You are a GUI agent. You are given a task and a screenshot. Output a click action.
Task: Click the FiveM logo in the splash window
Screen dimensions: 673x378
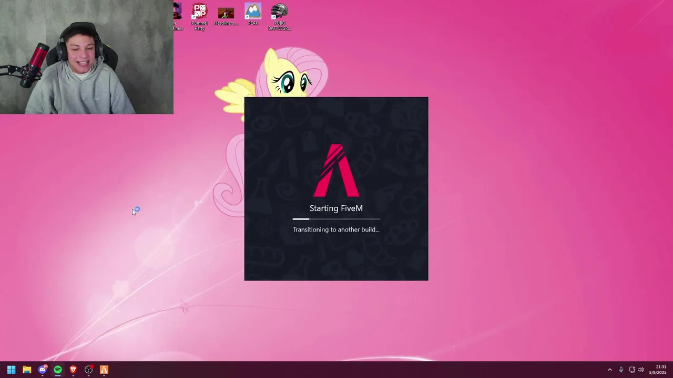pyautogui.click(x=336, y=171)
